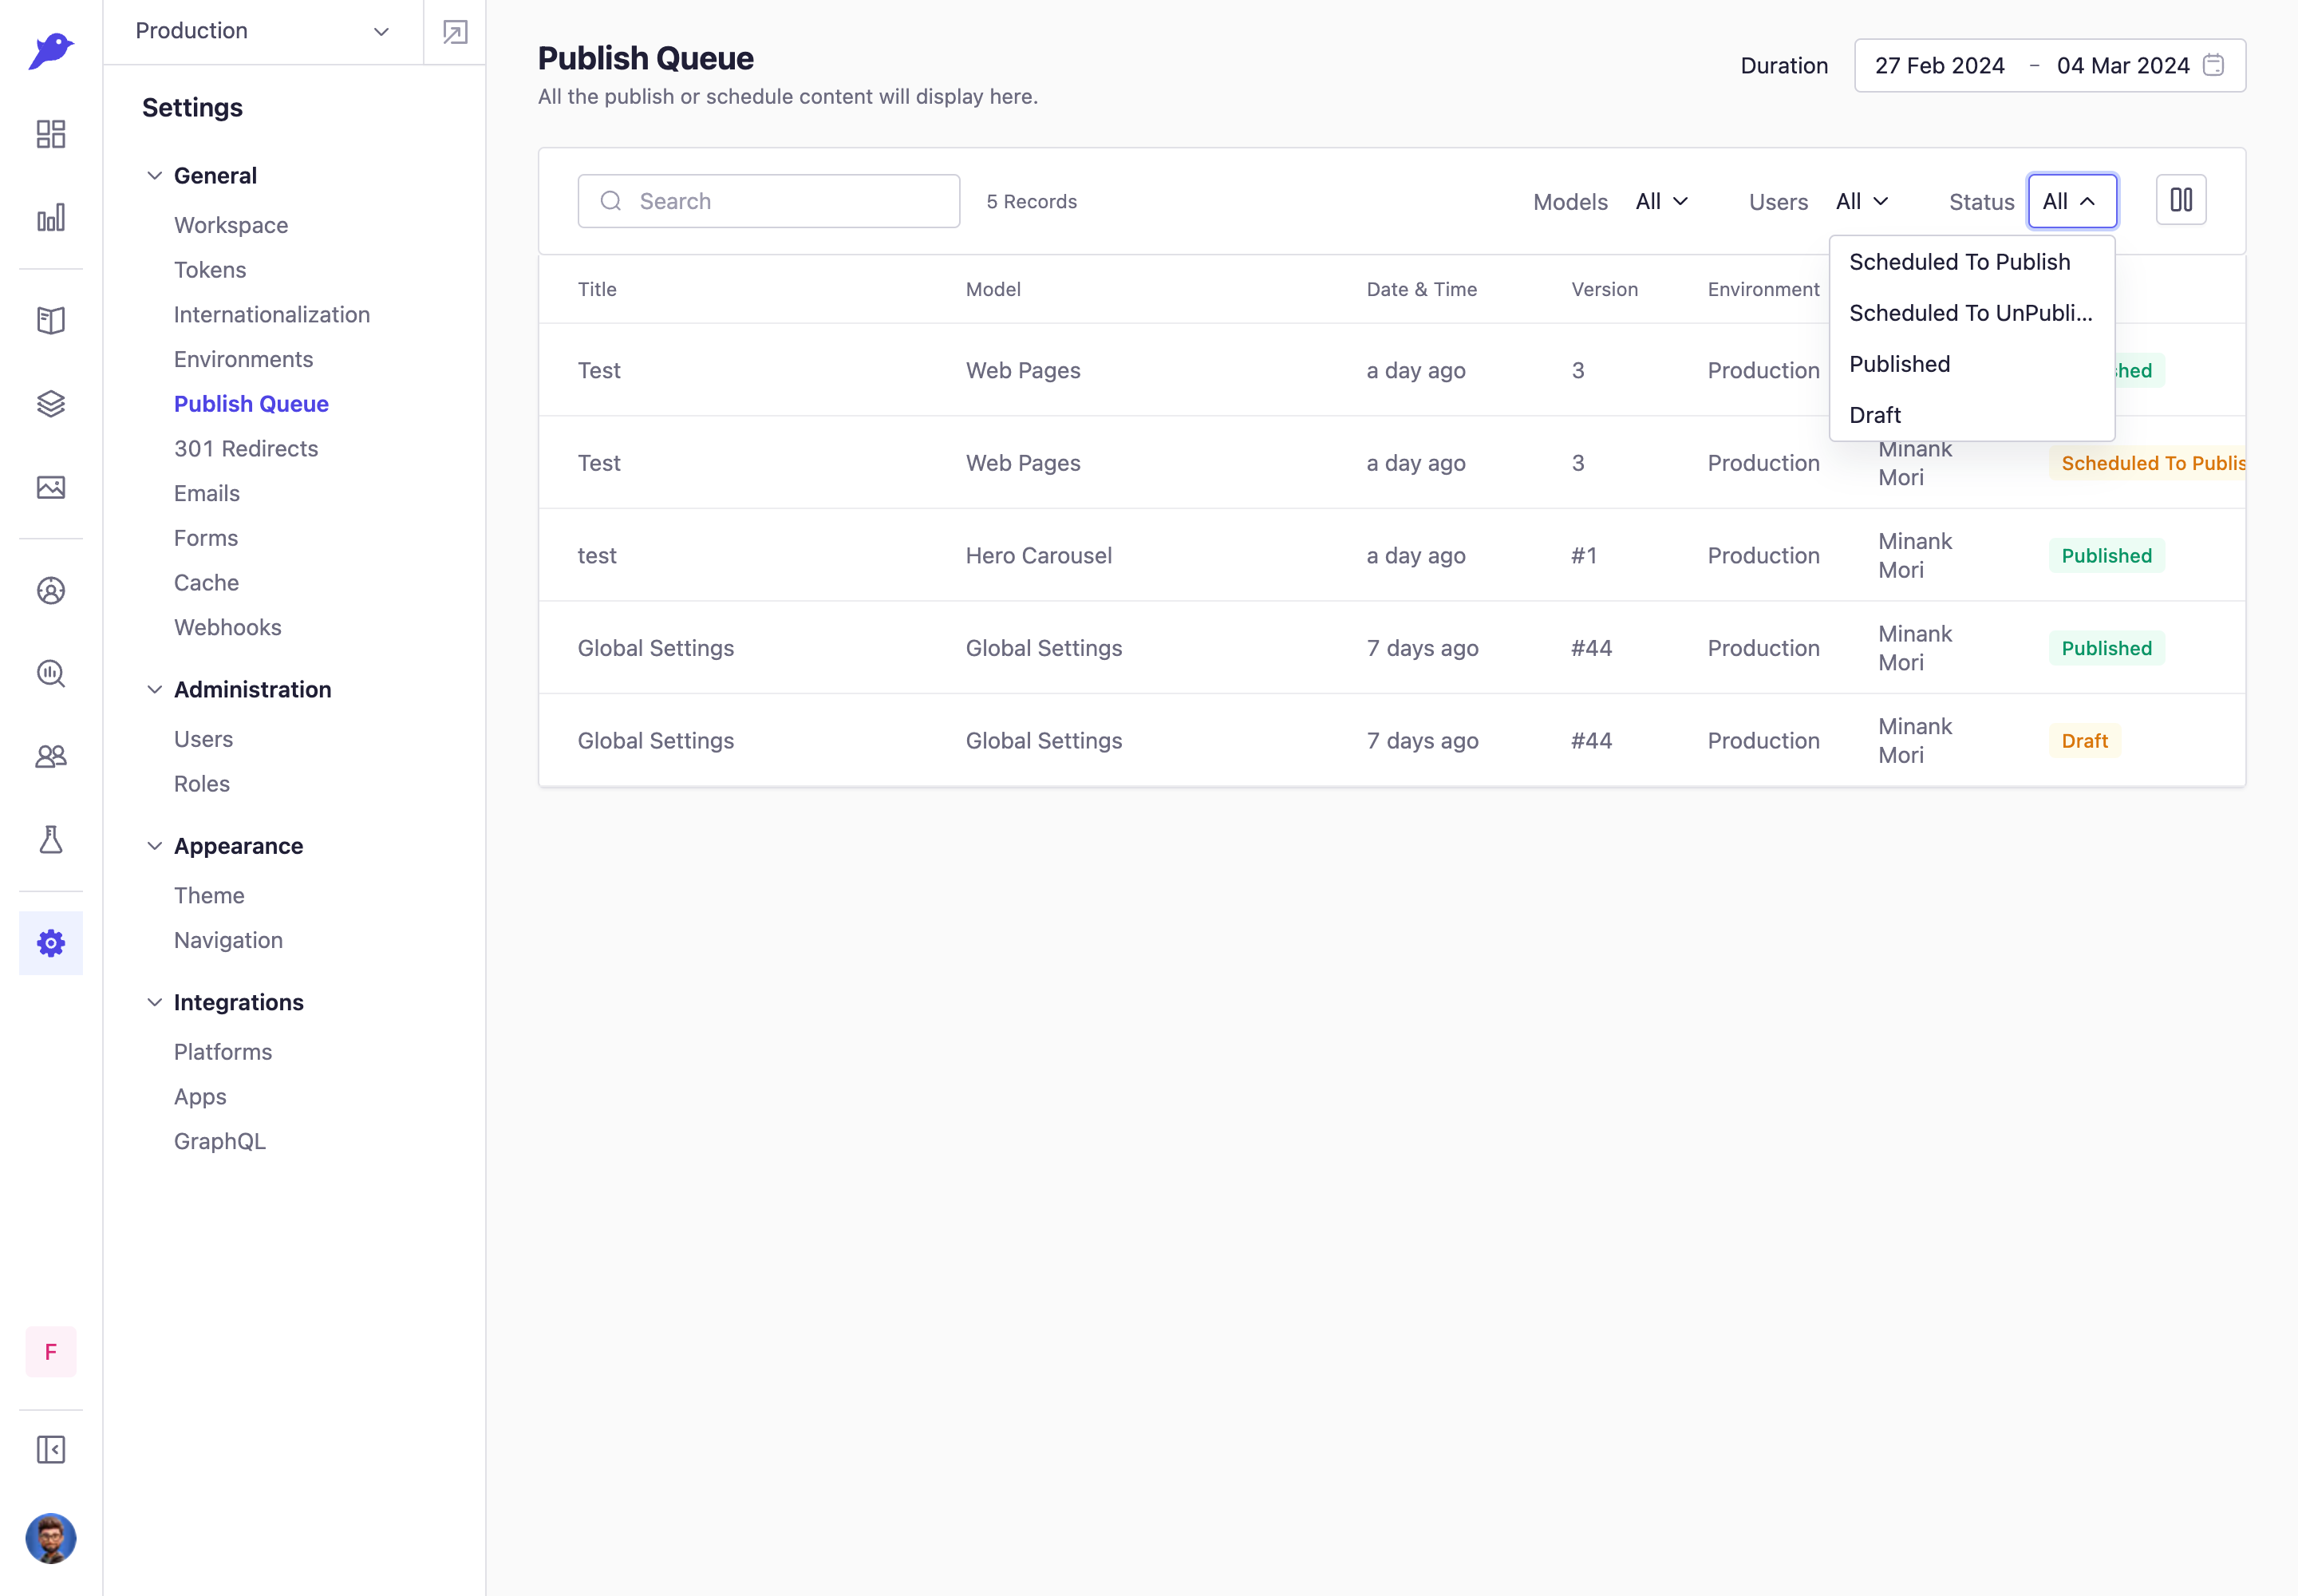
Task: Open the flask experiments icon
Action: (x=51, y=840)
